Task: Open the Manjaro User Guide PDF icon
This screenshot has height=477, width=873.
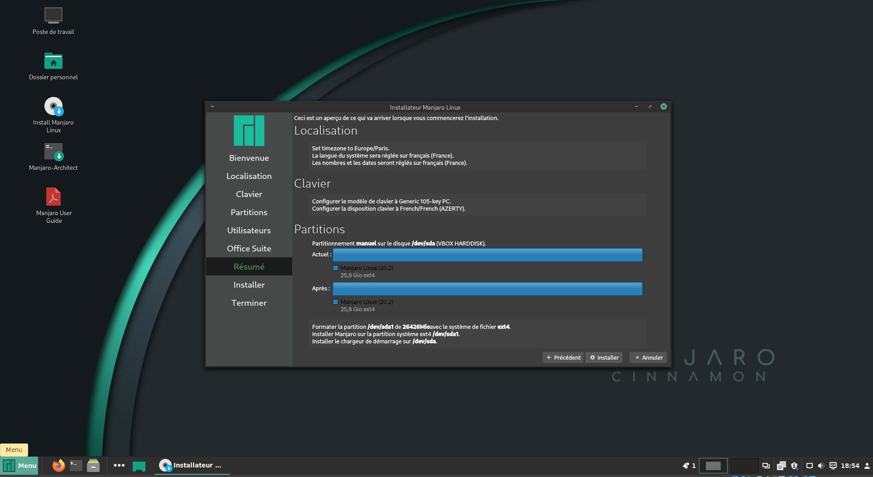Action: tap(53, 197)
